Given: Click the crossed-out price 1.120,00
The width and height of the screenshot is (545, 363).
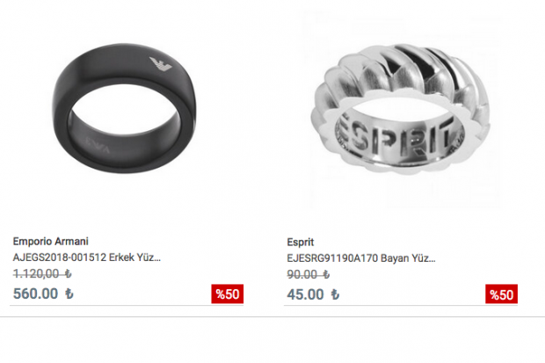Looking at the screenshot, I should 36,273.
